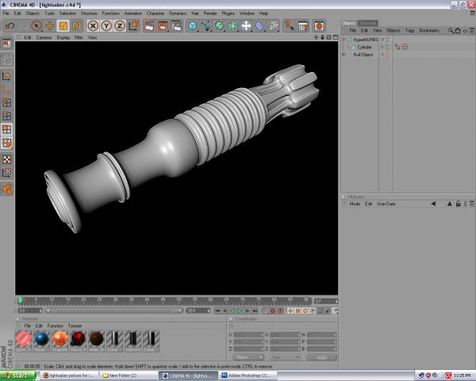476x381 pixels.
Task: Render active view with first clapperboard icon
Action: pyautogui.click(x=149, y=26)
